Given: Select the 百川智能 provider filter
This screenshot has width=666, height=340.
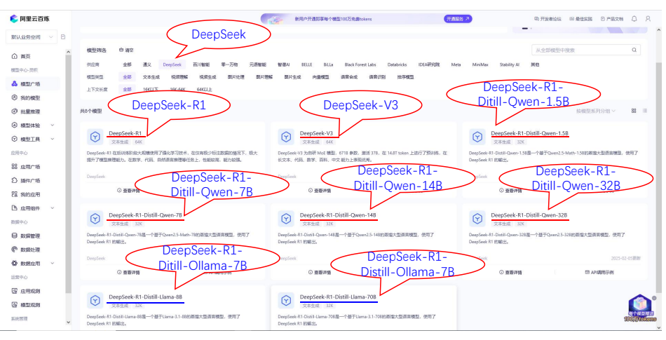Looking at the screenshot, I should (x=201, y=64).
